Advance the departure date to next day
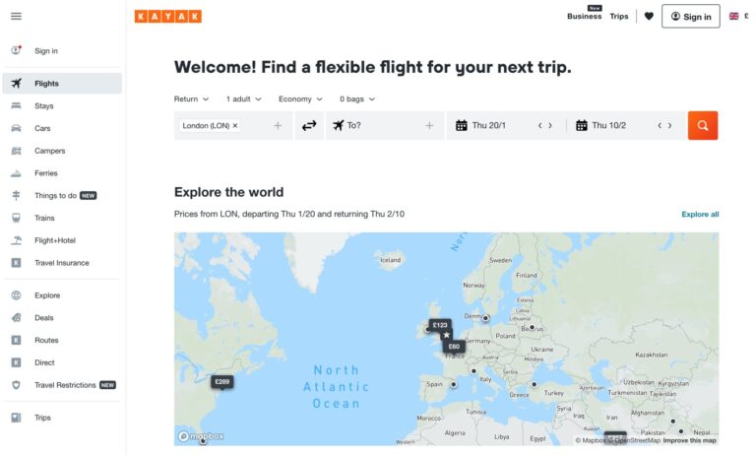The image size is (756, 455). tap(550, 126)
